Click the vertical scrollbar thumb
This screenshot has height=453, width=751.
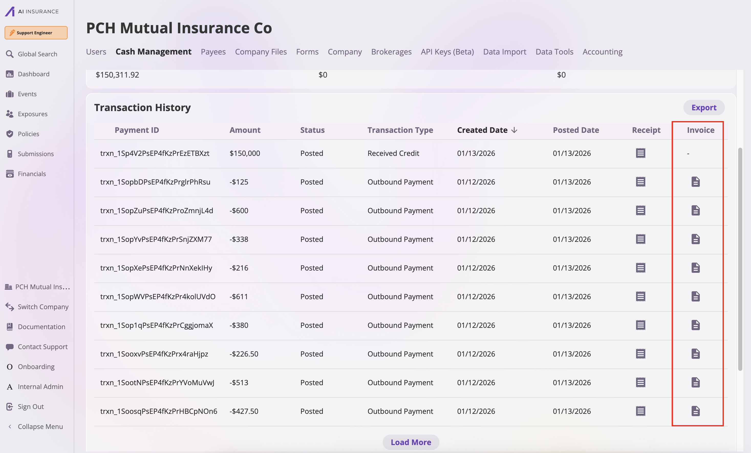coord(740,259)
